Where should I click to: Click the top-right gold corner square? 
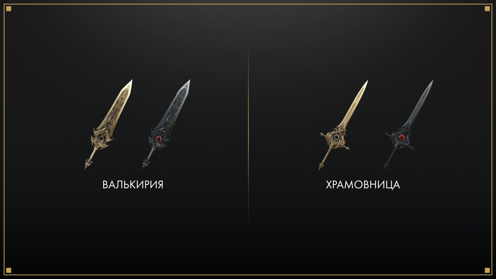coord(487,9)
